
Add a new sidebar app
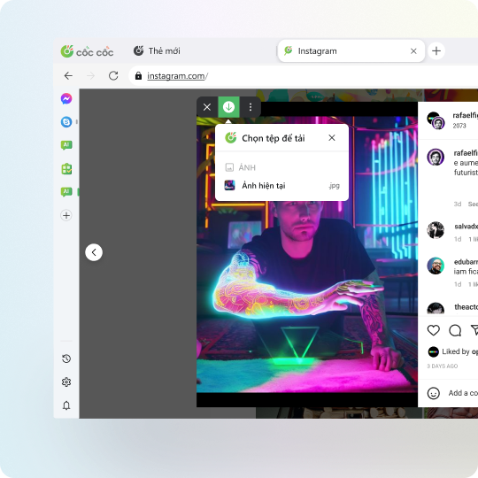click(66, 215)
